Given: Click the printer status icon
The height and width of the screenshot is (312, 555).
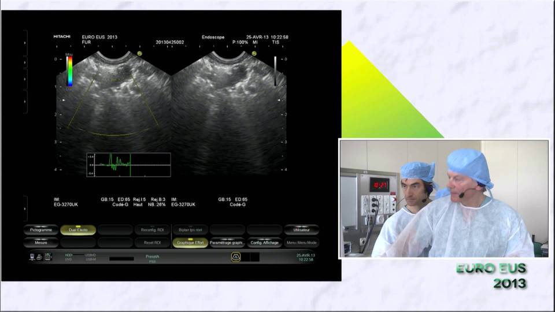Looking at the screenshot, I should (40, 257).
